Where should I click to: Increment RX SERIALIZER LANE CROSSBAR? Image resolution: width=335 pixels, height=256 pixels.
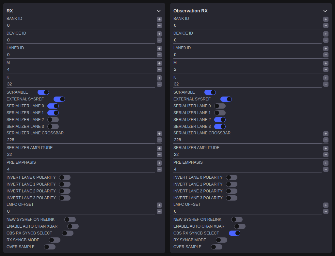(159, 134)
